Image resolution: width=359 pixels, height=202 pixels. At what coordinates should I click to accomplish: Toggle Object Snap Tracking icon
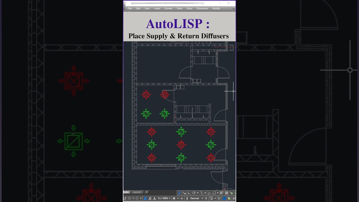tap(209, 193)
